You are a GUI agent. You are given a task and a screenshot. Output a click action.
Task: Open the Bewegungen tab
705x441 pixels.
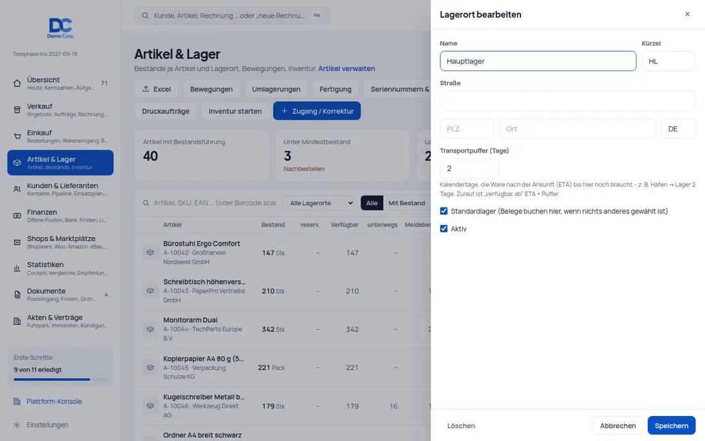tap(211, 89)
